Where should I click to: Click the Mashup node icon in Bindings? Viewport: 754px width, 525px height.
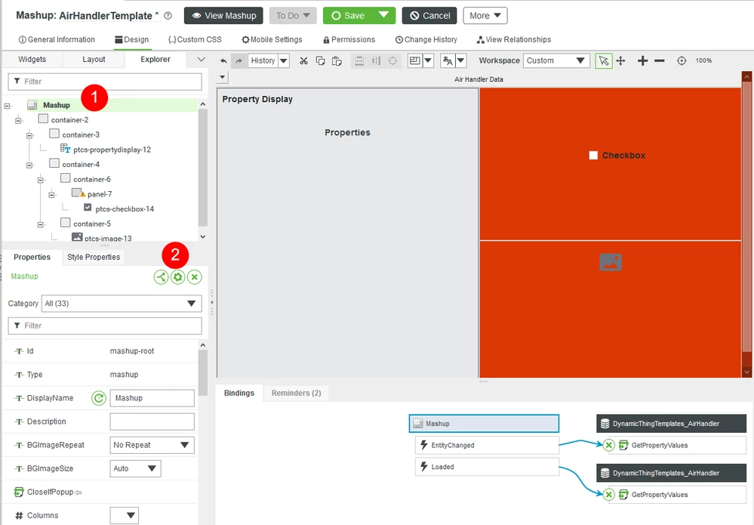point(418,424)
